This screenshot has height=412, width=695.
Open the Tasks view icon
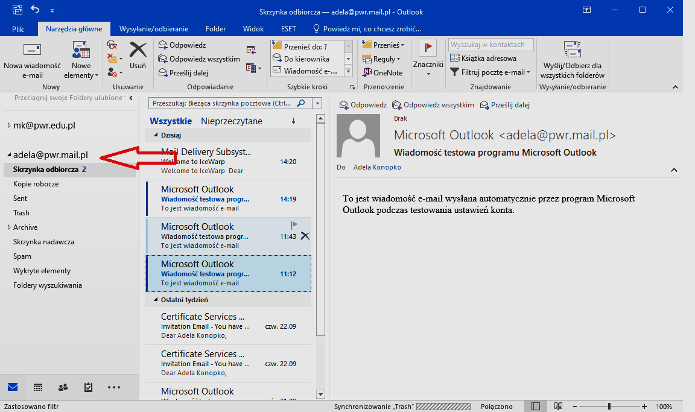pyautogui.click(x=88, y=387)
